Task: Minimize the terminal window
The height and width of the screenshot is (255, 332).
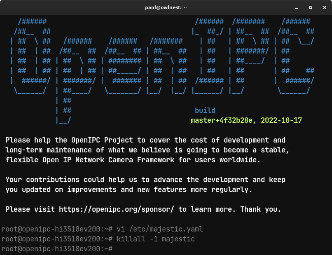Action: point(296,7)
